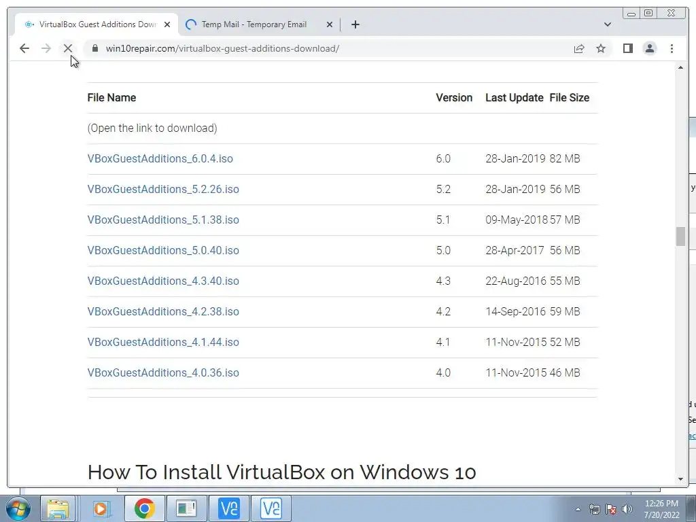Launch Windows Media Player from taskbar
Image resolution: width=696 pixels, height=522 pixels.
click(101, 508)
